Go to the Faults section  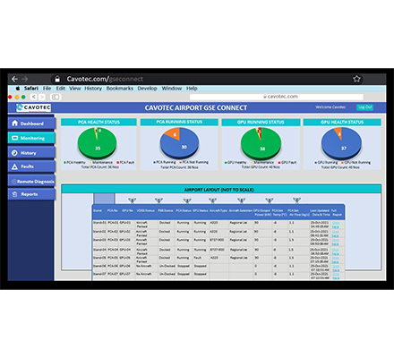pyautogui.click(x=31, y=166)
